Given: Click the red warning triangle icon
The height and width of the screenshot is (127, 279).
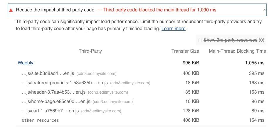Looking at the screenshot, I should [x=11, y=10].
